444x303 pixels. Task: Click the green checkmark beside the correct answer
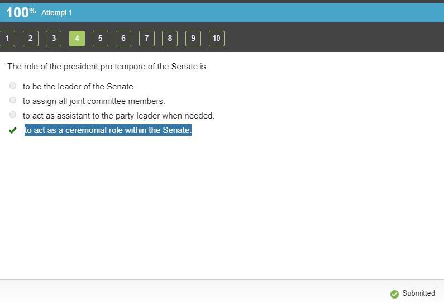pyautogui.click(x=13, y=130)
